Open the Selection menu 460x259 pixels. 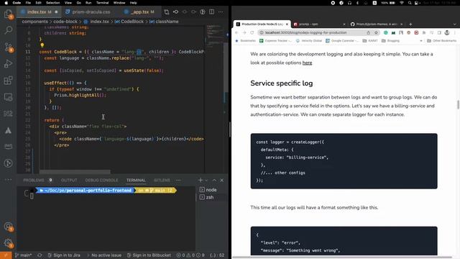tap(52, 3)
